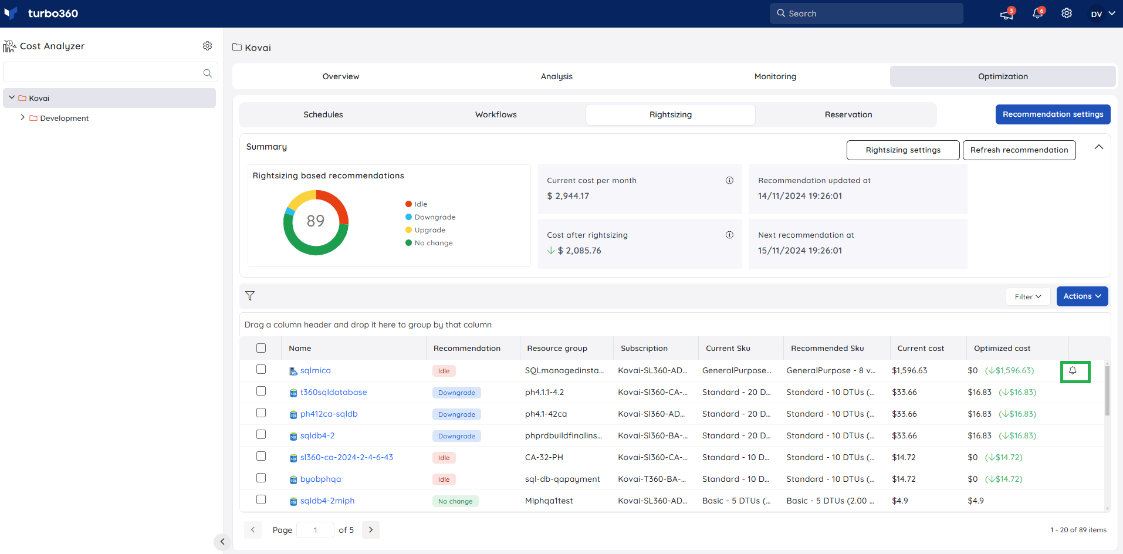Open the notifications bell in header

(x=1037, y=13)
